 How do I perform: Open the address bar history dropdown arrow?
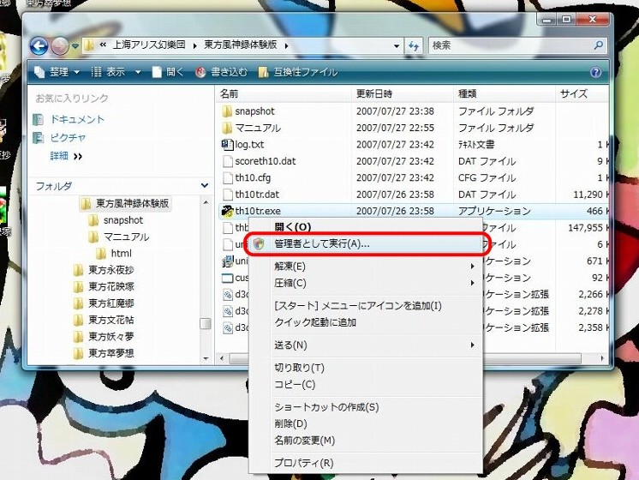click(x=396, y=46)
